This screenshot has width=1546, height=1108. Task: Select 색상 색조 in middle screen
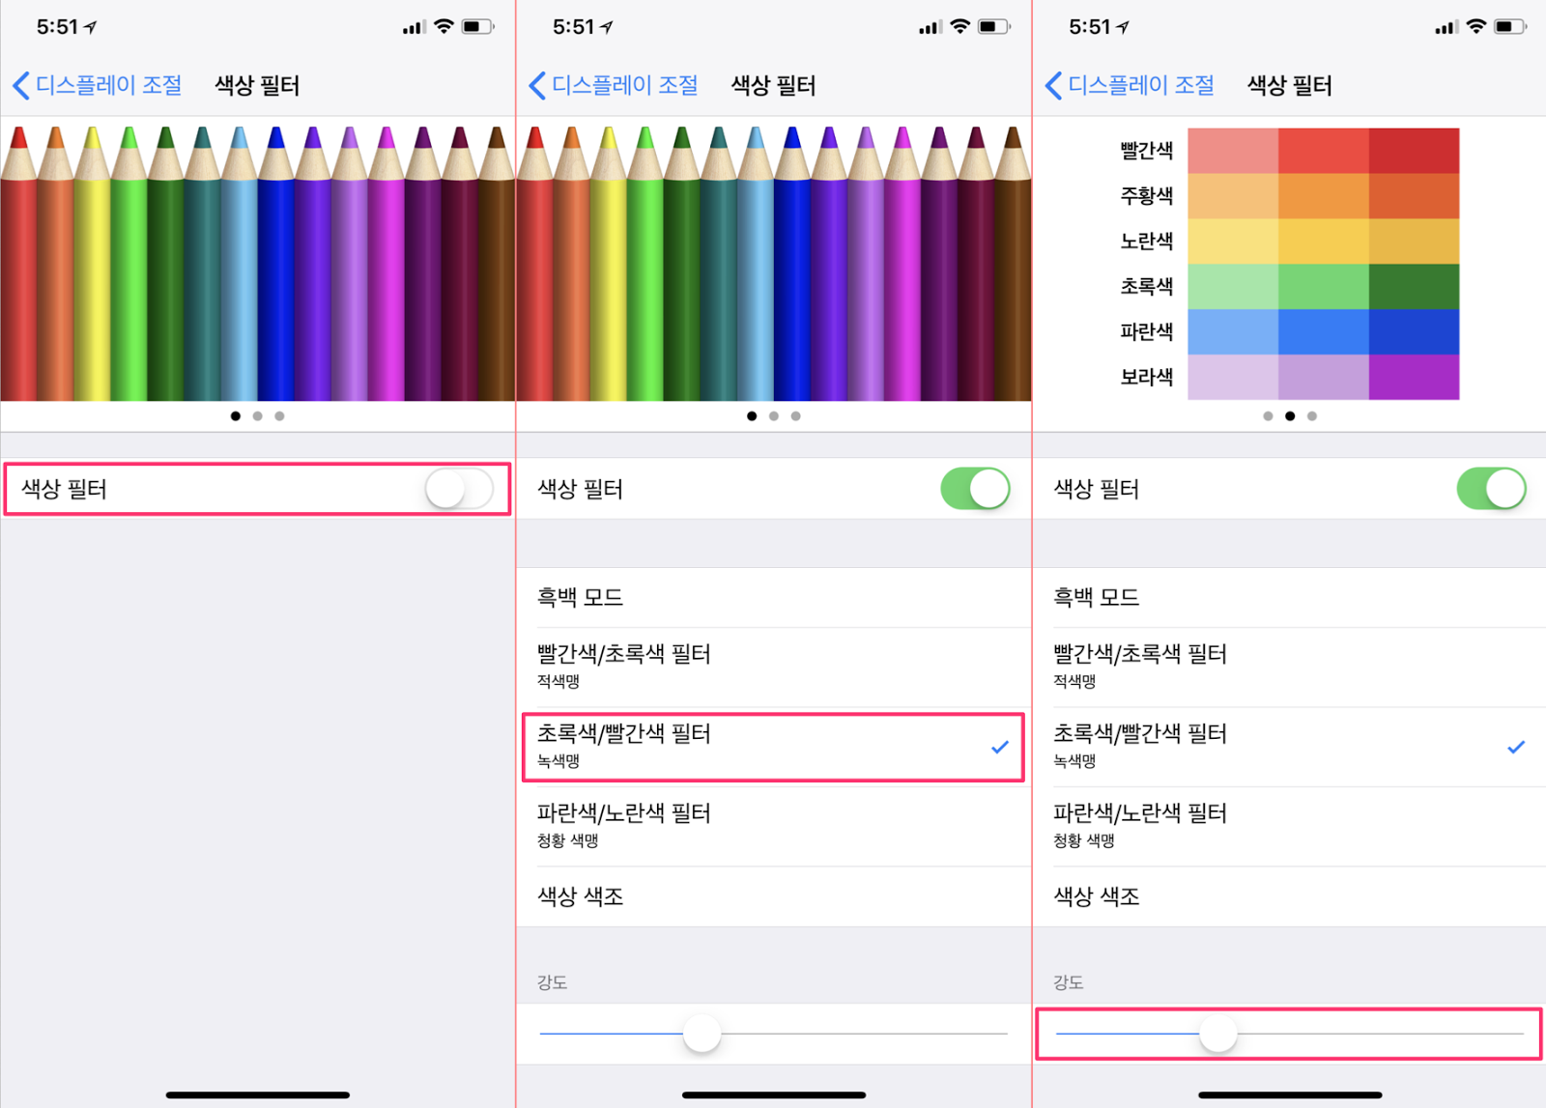[774, 896]
